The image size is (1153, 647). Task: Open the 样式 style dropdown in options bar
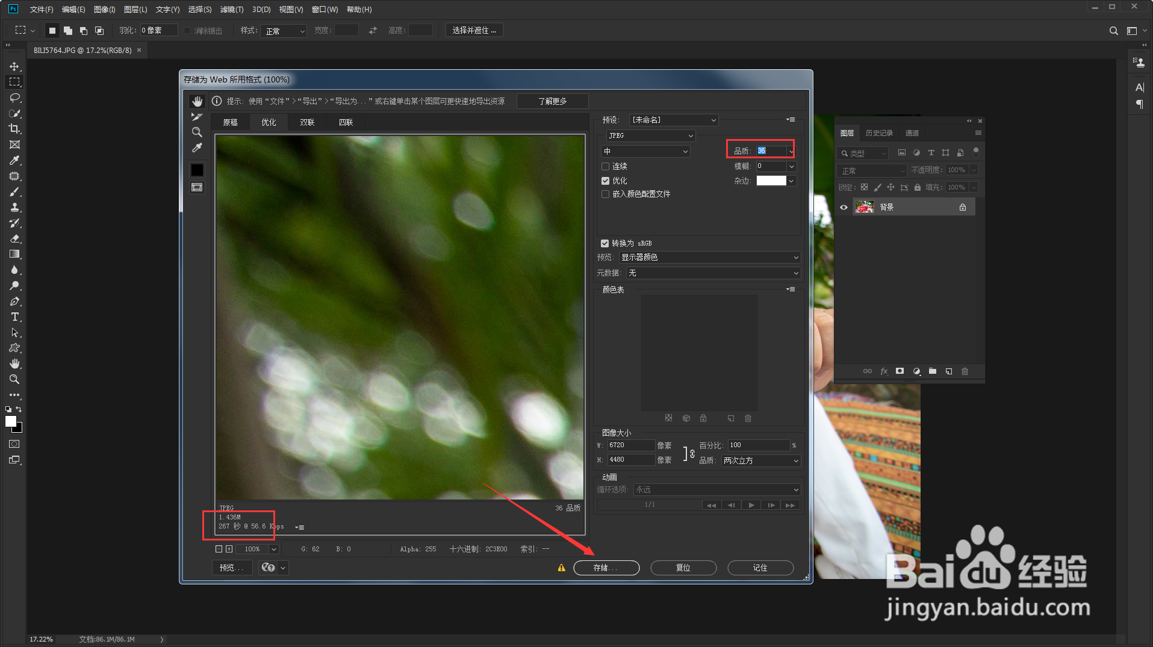(x=284, y=31)
